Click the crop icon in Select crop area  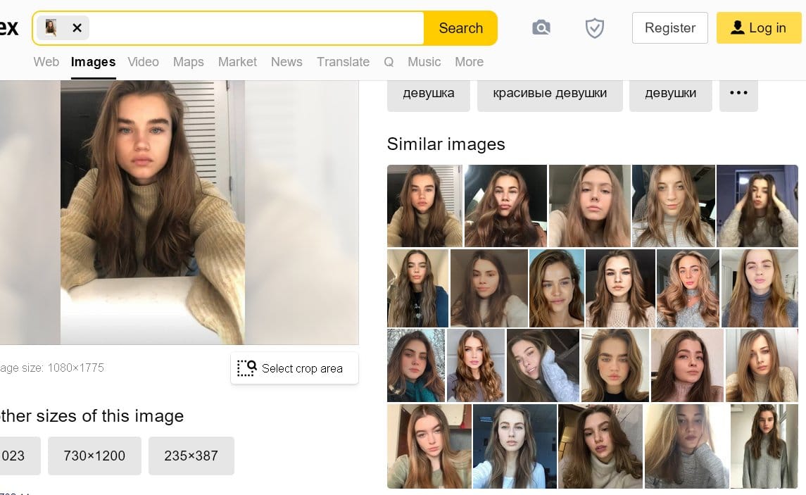[247, 368]
